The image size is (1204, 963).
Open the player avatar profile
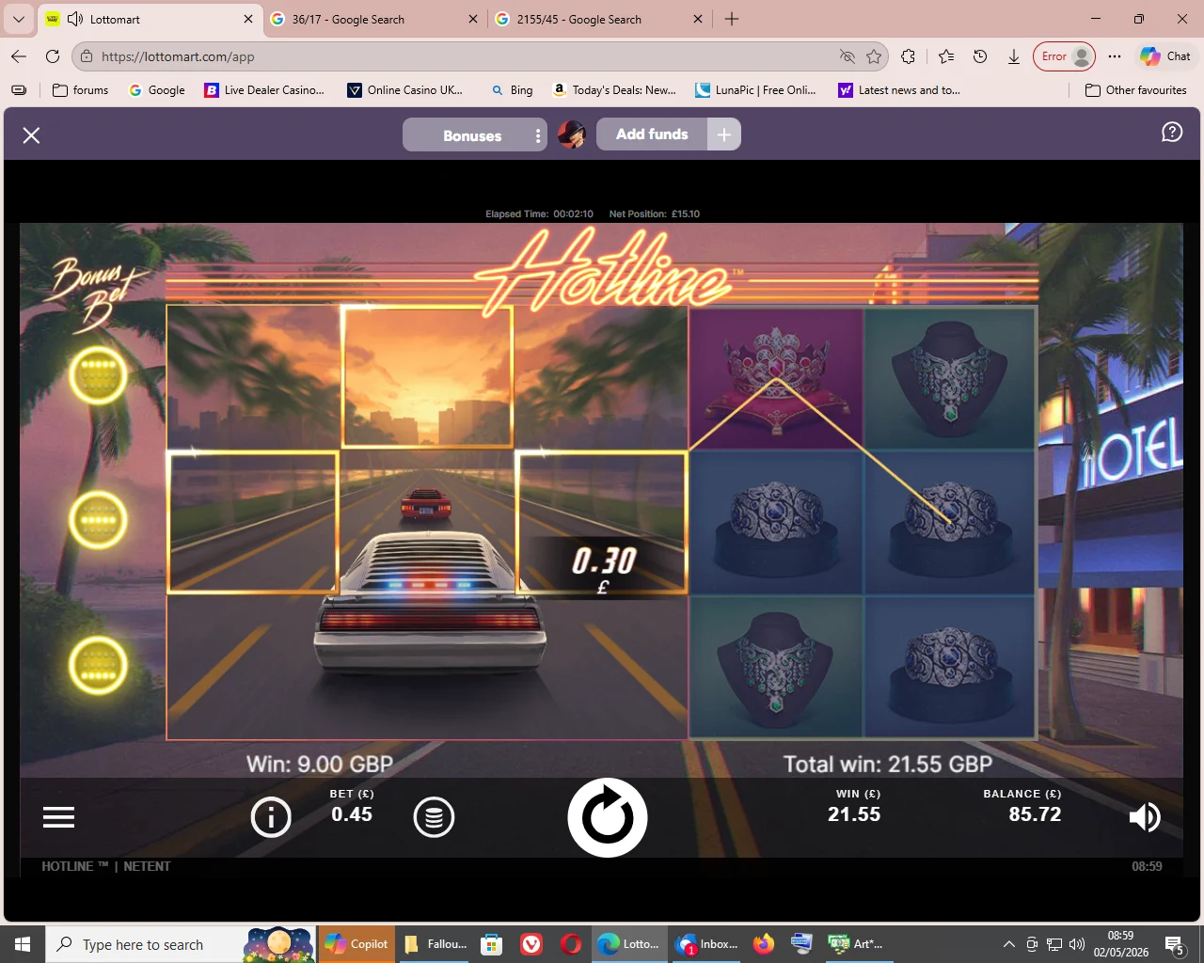(572, 134)
